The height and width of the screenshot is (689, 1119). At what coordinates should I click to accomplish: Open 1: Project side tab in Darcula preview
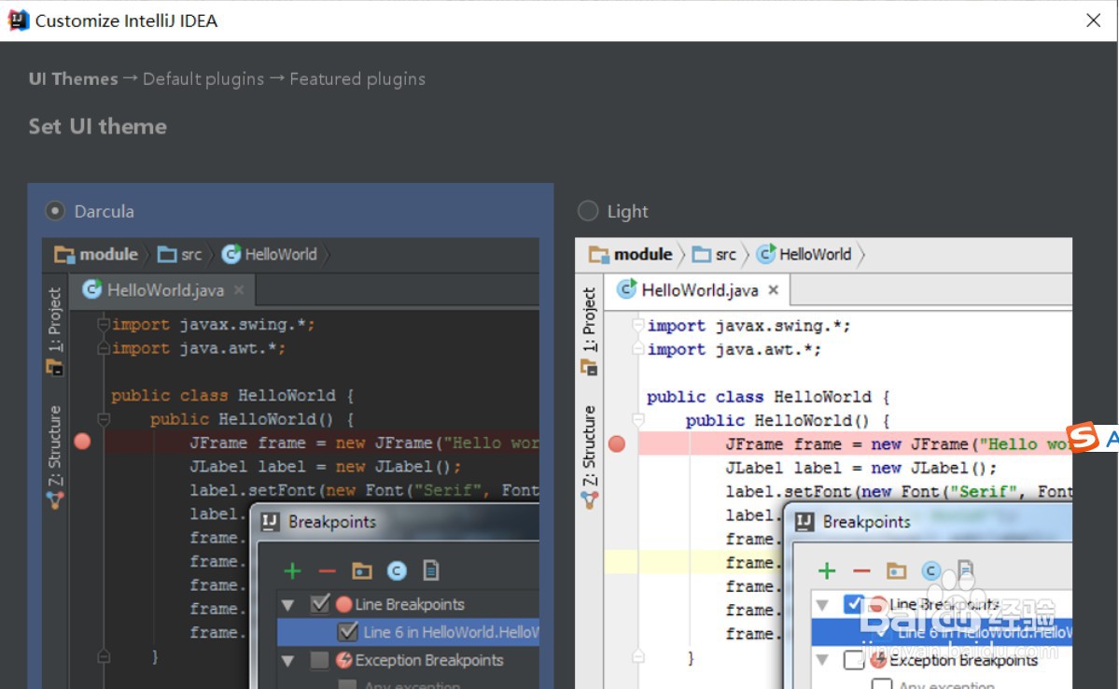[55, 320]
